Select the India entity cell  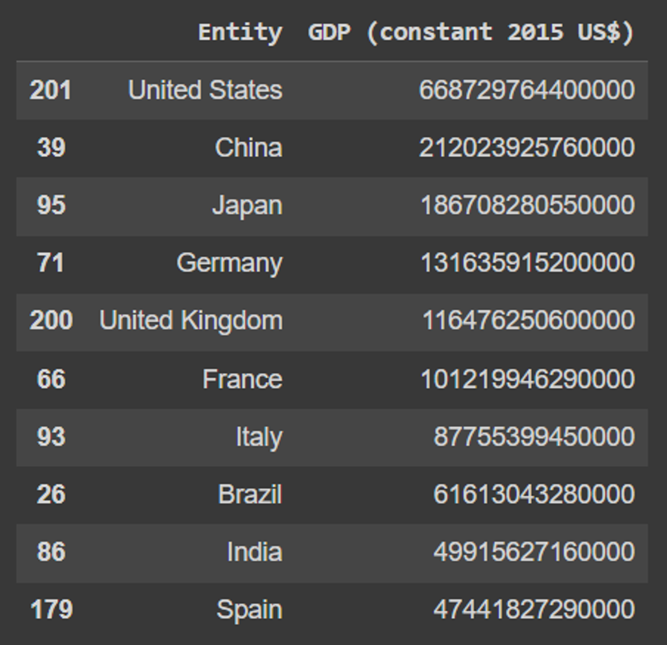pos(254,552)
